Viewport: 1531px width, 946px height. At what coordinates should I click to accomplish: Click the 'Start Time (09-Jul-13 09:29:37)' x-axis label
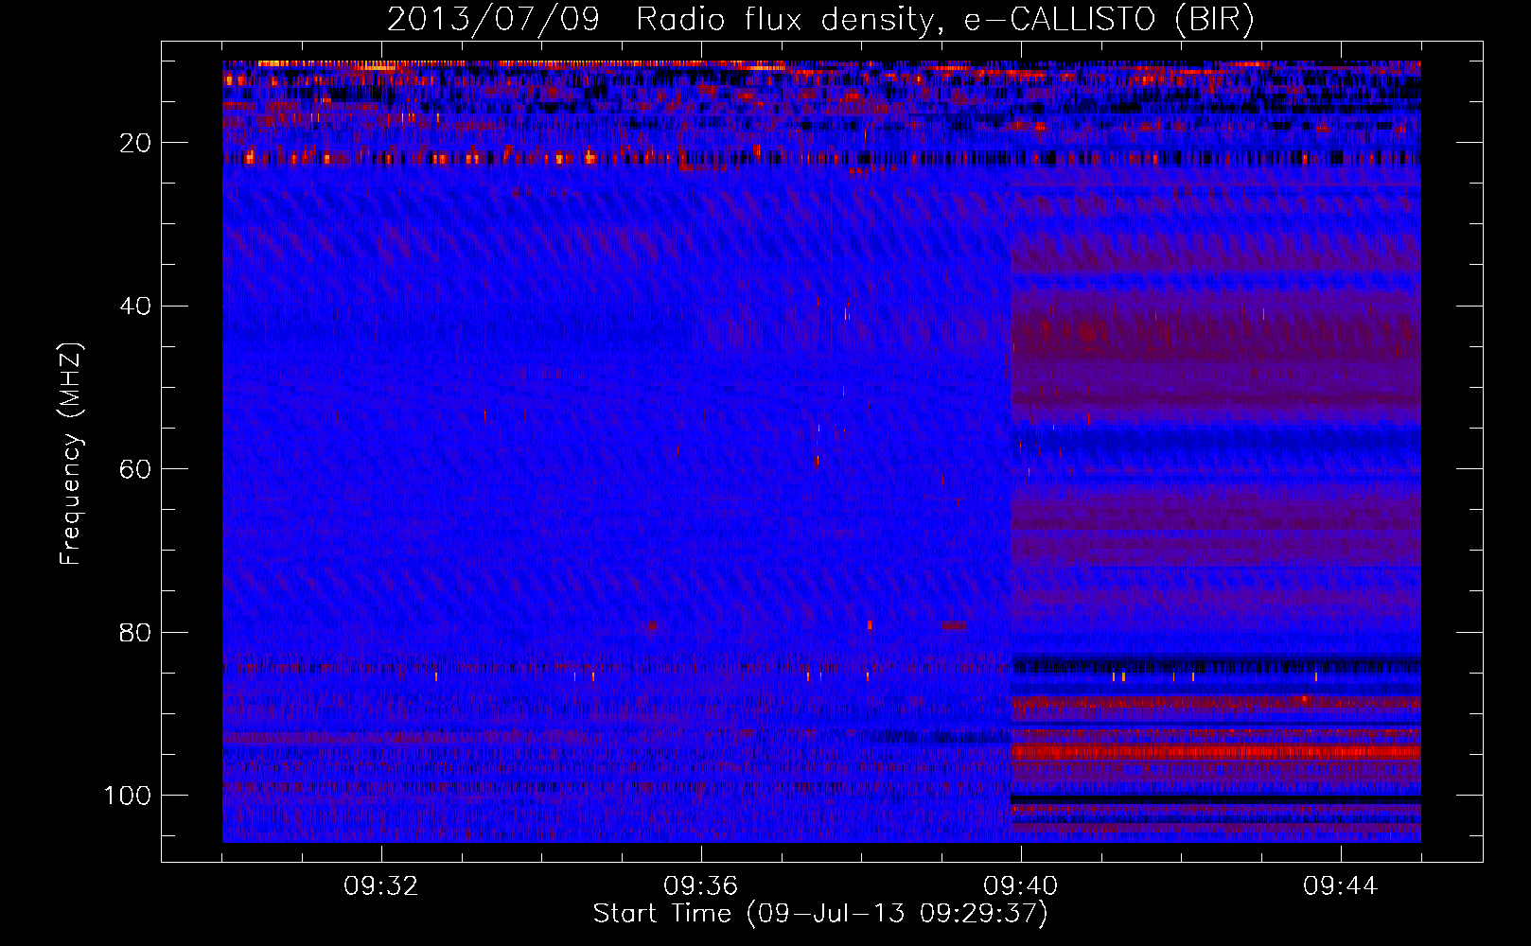[x=820, y=913]
